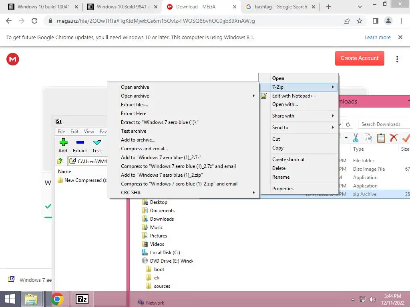
Task: Click the Name column header in 7-Zip
Action: click(64, 171)
